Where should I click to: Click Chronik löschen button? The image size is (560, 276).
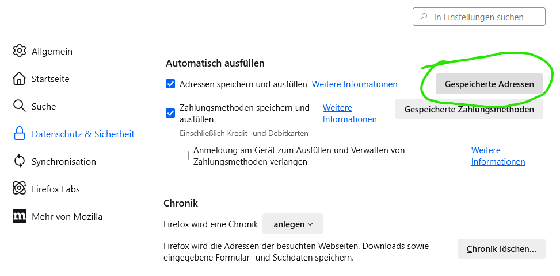tap(501, 249)
